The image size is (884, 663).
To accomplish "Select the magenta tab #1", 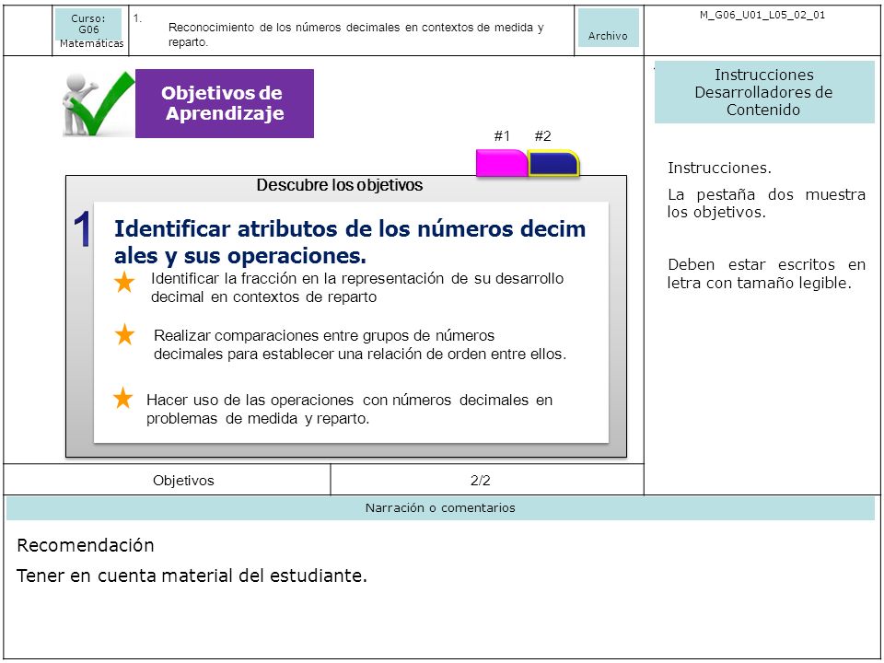I will click(x=502, y=163).
